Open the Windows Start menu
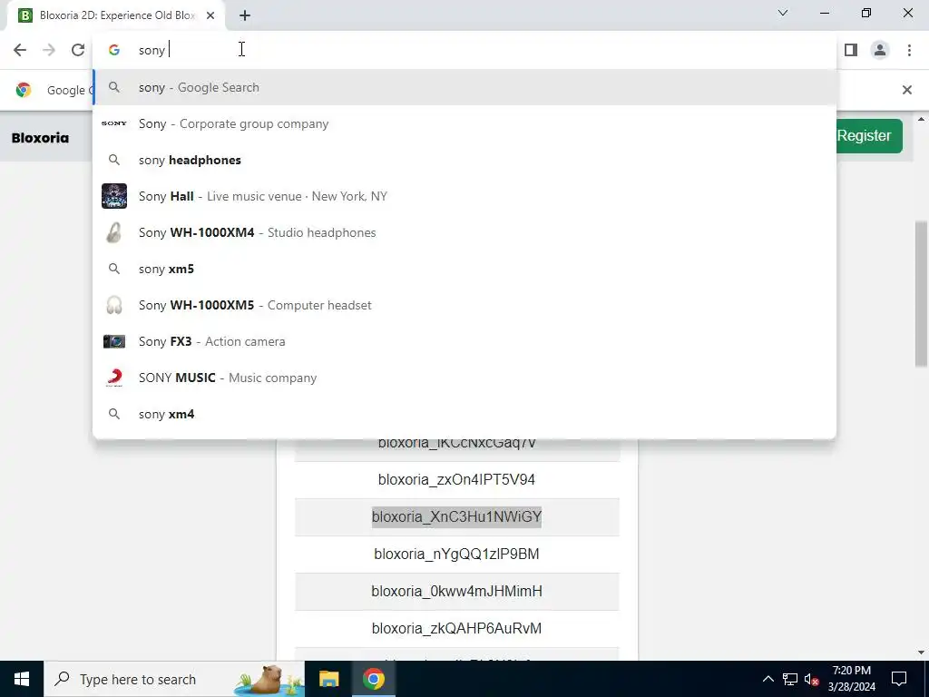Screen dimensions: 929x697 click(22, 679)
